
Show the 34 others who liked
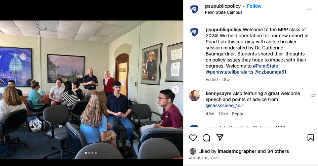278,151
